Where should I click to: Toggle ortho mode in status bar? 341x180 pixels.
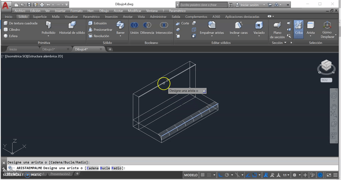[220, 175]
